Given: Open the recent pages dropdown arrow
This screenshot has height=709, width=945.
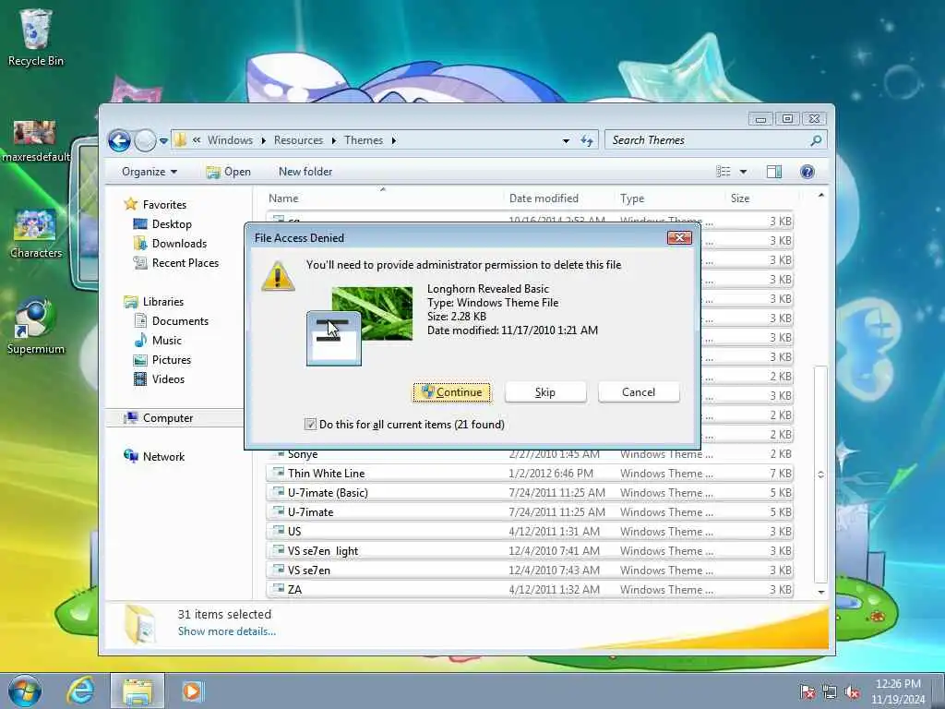Looking at the screenshot, I should click(163, 141).
